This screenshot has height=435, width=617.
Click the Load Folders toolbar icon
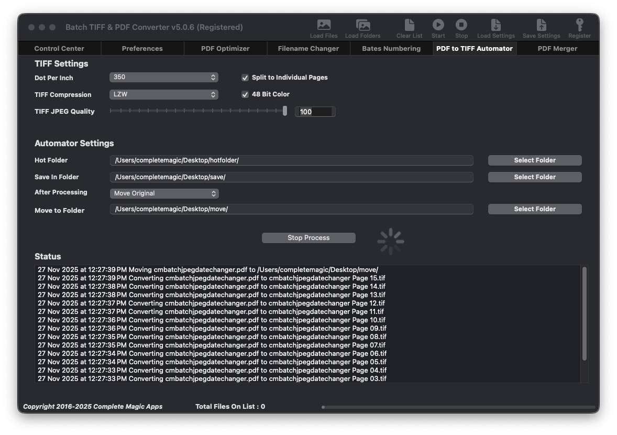pos(362,25)
